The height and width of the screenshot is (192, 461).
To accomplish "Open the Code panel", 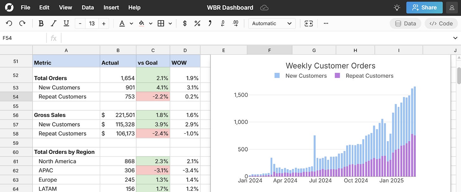I will pos(441,23).
